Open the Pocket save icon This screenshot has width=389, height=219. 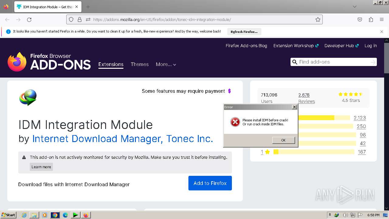(360, 19)
